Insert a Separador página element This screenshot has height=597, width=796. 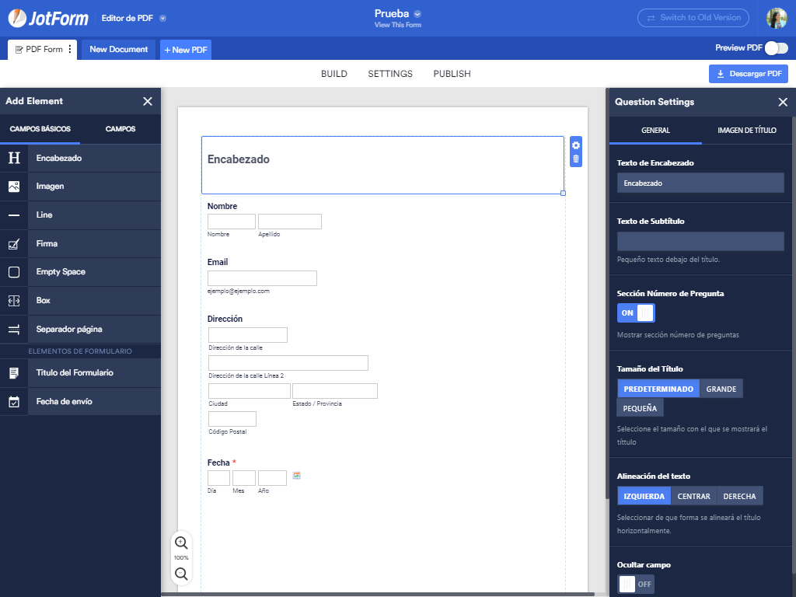click(x=68, y=330)
